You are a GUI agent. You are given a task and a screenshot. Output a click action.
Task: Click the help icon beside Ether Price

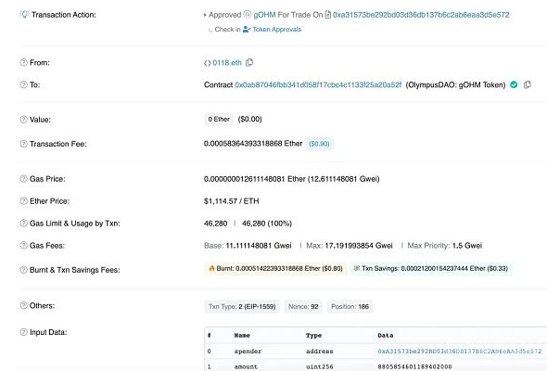(x=23, y=201)
